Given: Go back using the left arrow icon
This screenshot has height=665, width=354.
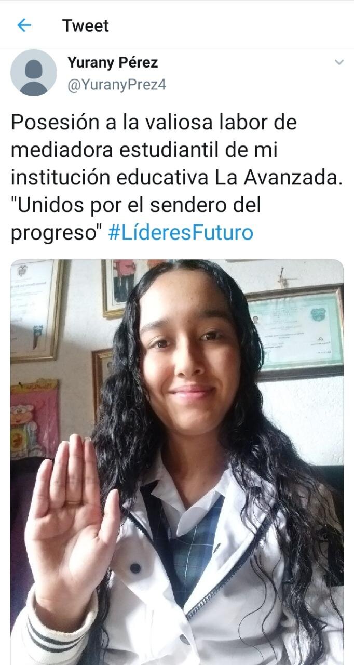Looking at the screenshot, I should coord(24,25).
